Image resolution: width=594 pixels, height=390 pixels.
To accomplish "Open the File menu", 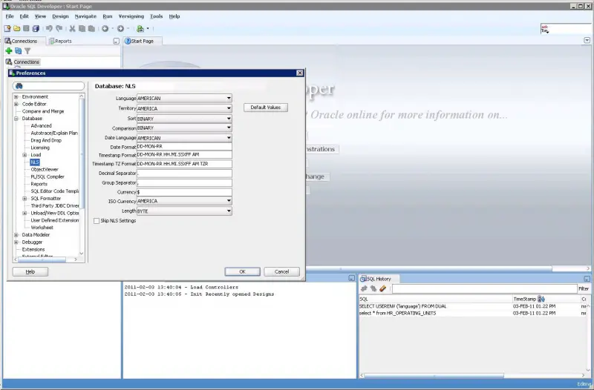I will (x=10, y=16).
